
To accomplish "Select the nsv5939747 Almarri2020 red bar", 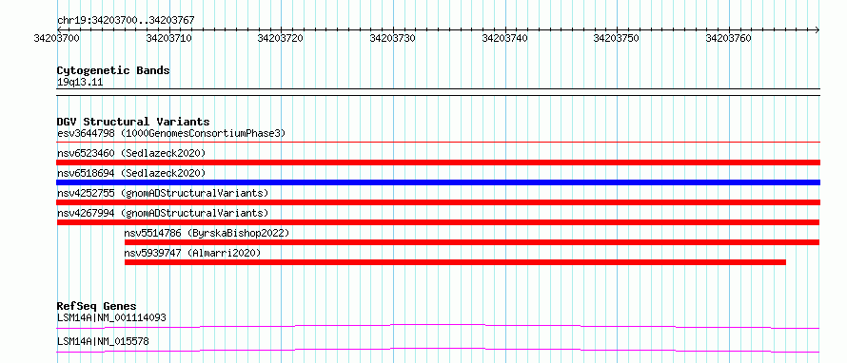I will [455, 262].
